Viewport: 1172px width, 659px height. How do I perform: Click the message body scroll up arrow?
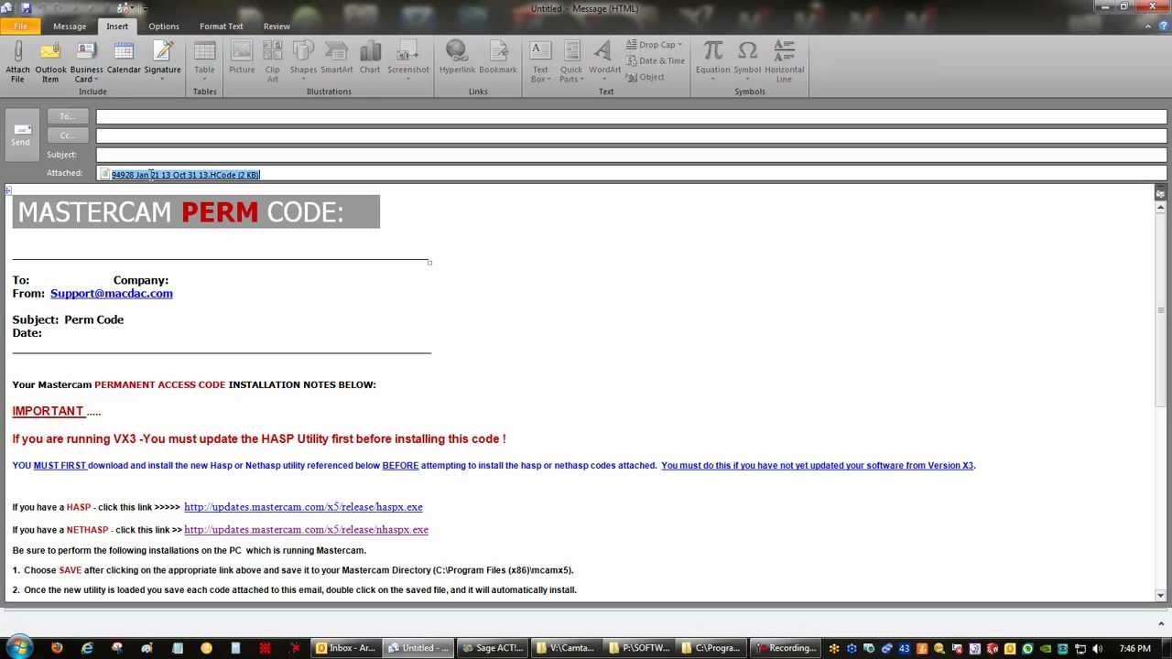pos(1160,207)
